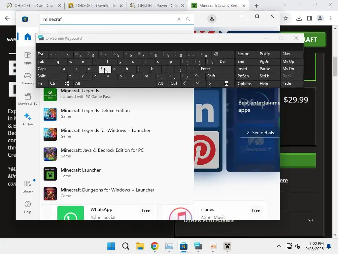Image resolution: width=338 pixels, height=254 pixels.
Task: Open Home in Microsoft Store sidebar
Action: (28, 37)
